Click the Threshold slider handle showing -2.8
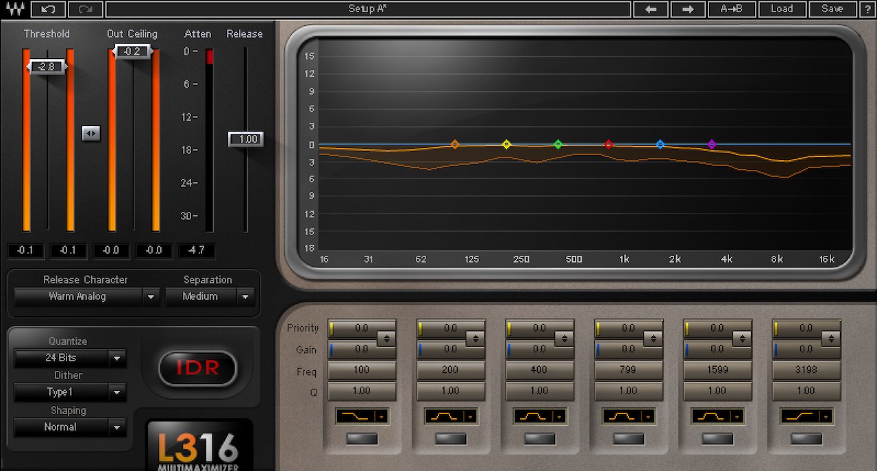This screenshot has width=877, height=471. (47, 67)
